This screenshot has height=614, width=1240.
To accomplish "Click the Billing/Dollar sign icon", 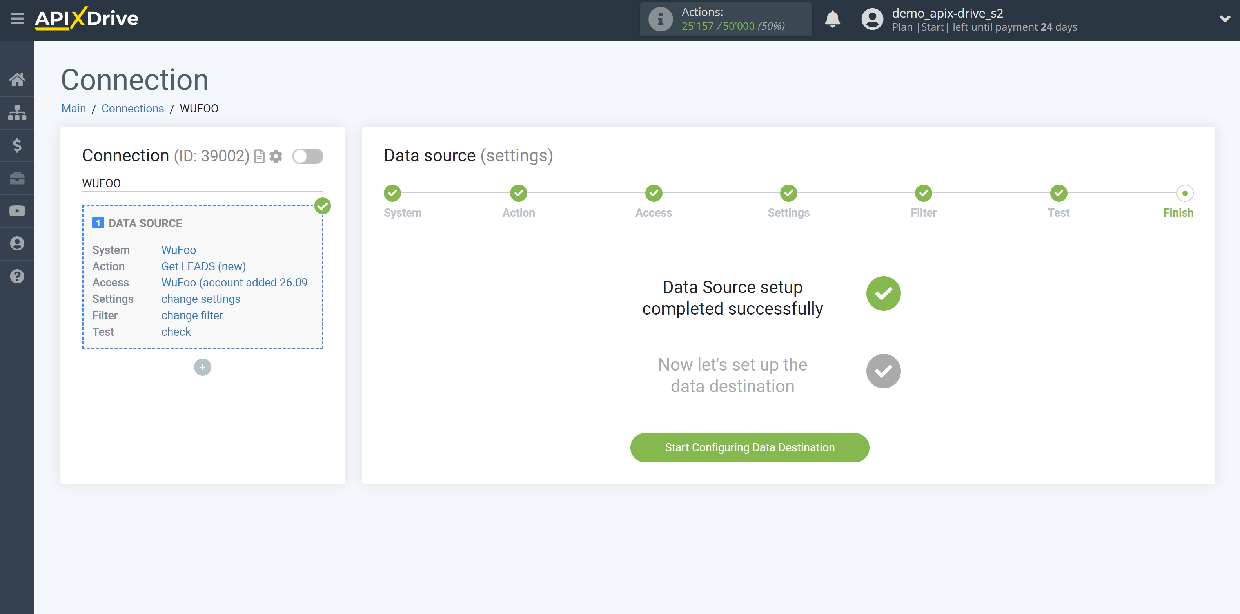I will (17, 145).
